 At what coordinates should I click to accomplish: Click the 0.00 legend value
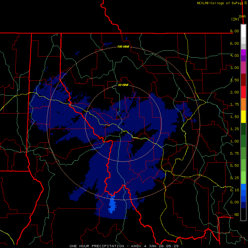tap(234, 202)
